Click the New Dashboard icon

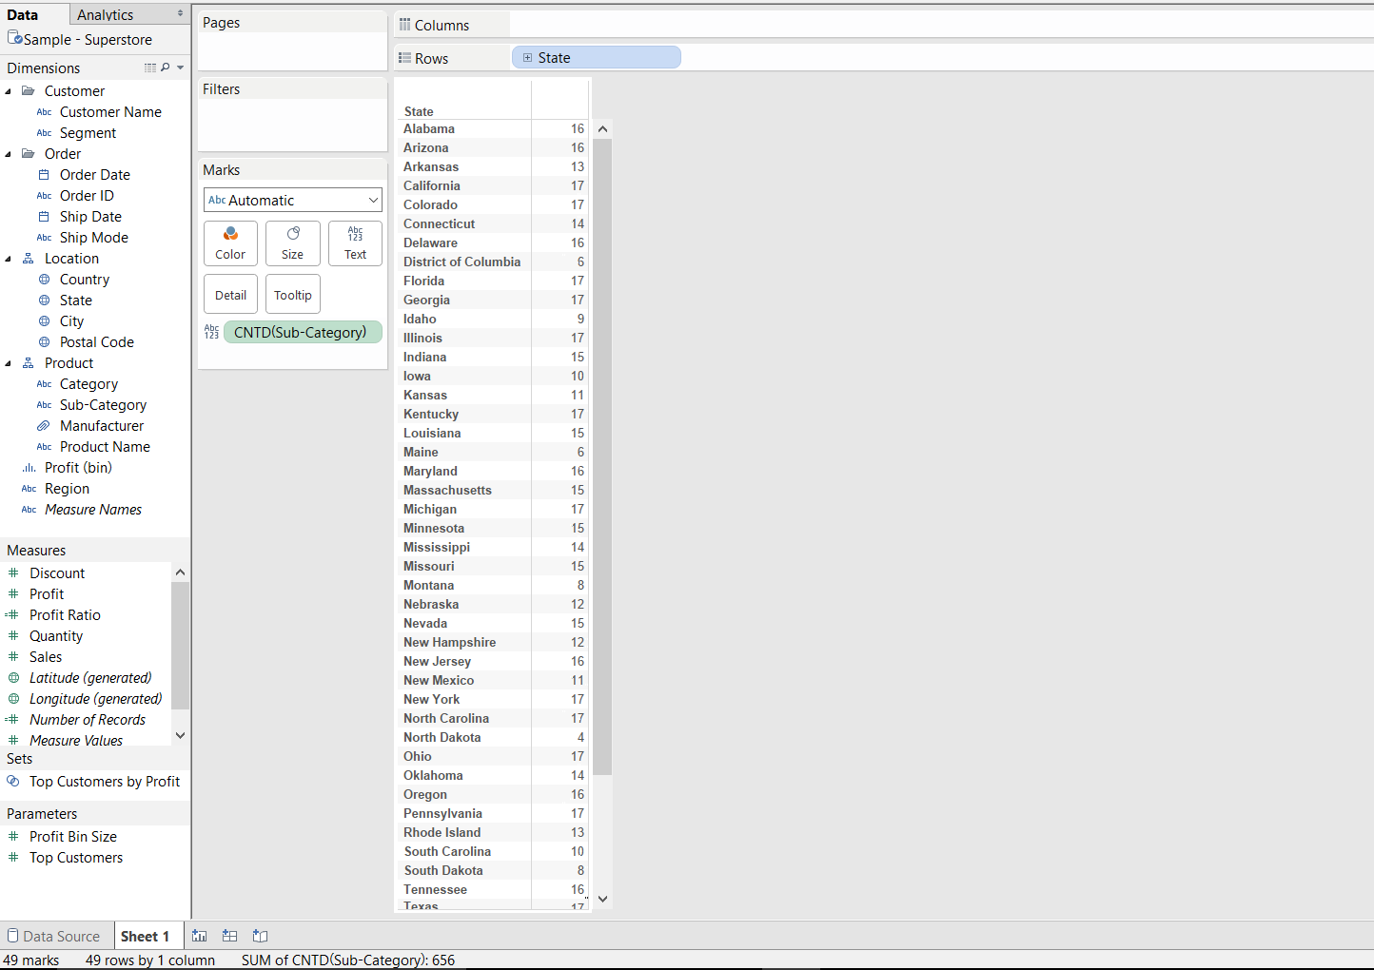[x=229, y=936]
